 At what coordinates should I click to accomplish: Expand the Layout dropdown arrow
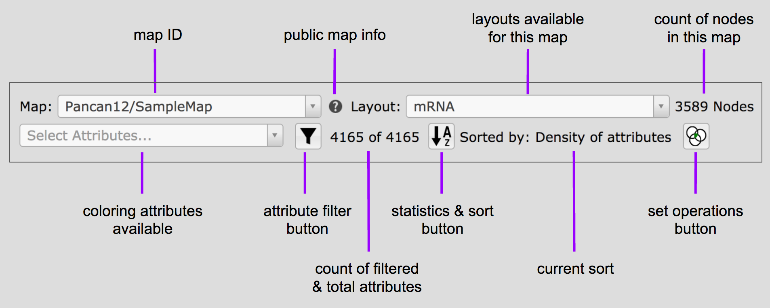661,106
